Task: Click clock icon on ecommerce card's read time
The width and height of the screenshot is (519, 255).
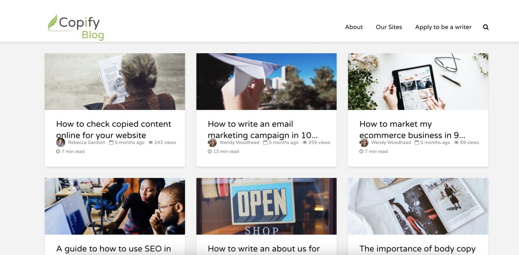Action: pos(361,152)
